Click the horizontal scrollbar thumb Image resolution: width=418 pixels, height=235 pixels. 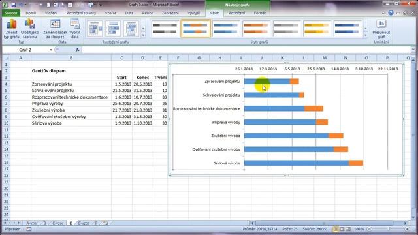[x=324, y=223]
